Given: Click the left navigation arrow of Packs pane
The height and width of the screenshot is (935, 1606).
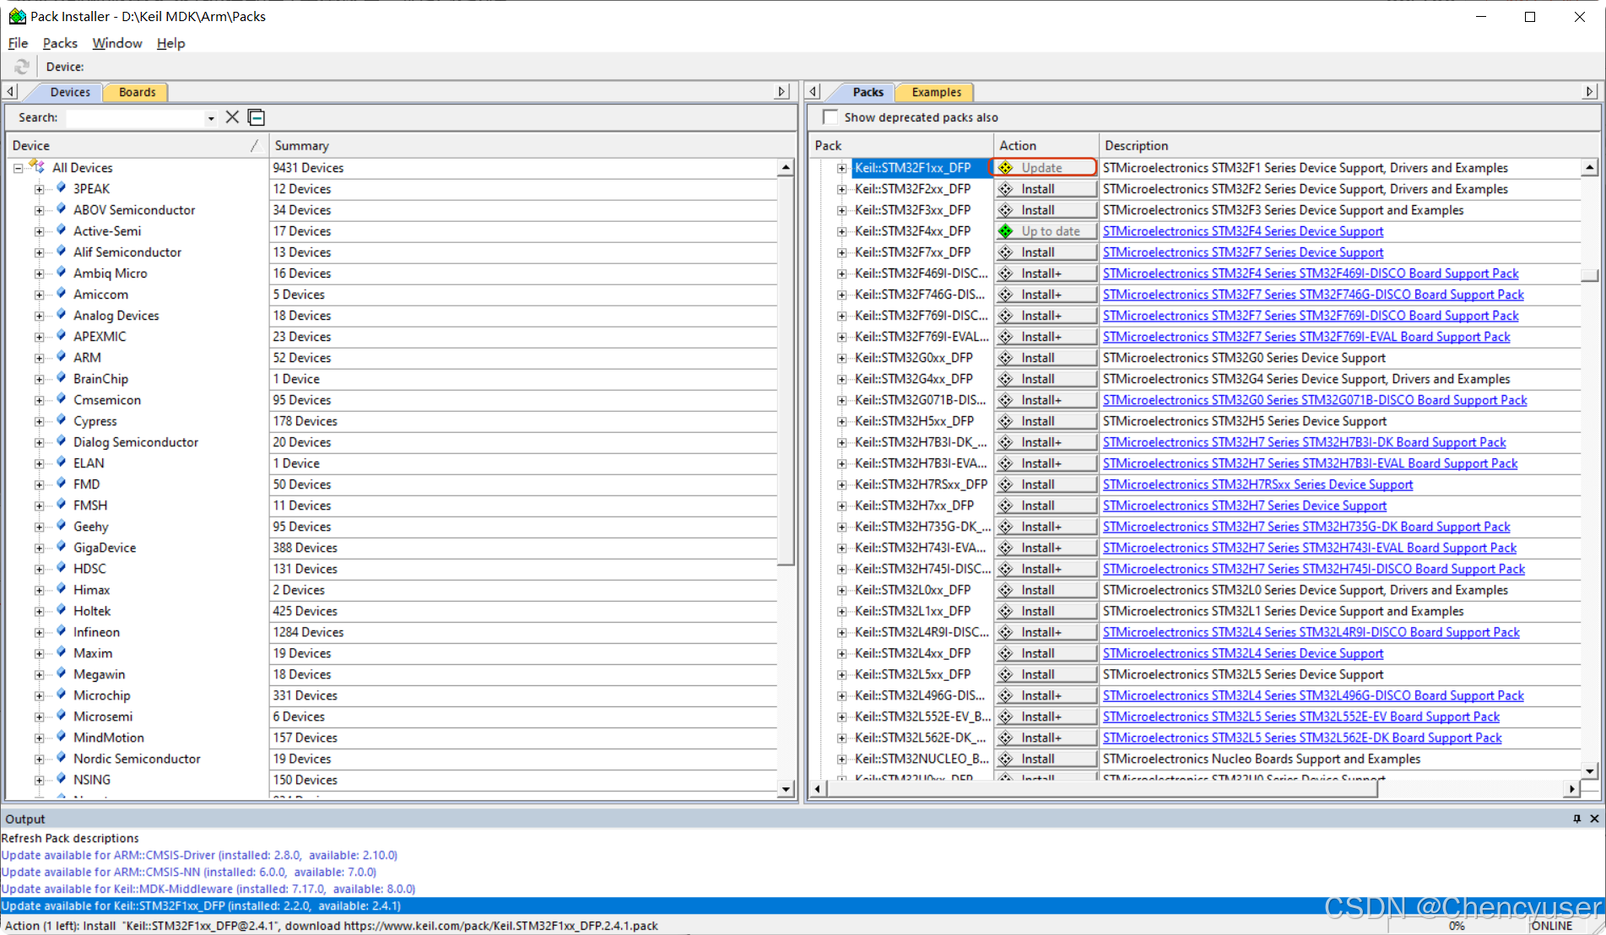Looking at the screenshot, I should (814, 91).
